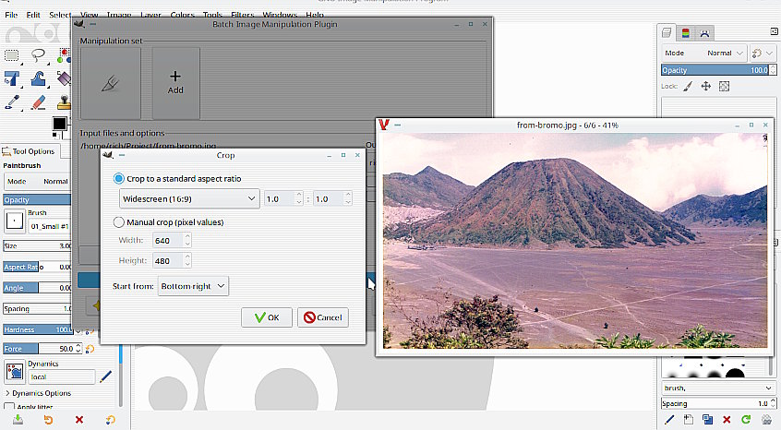Open the Start from Bottom-right dropdown

click(193, 286)
